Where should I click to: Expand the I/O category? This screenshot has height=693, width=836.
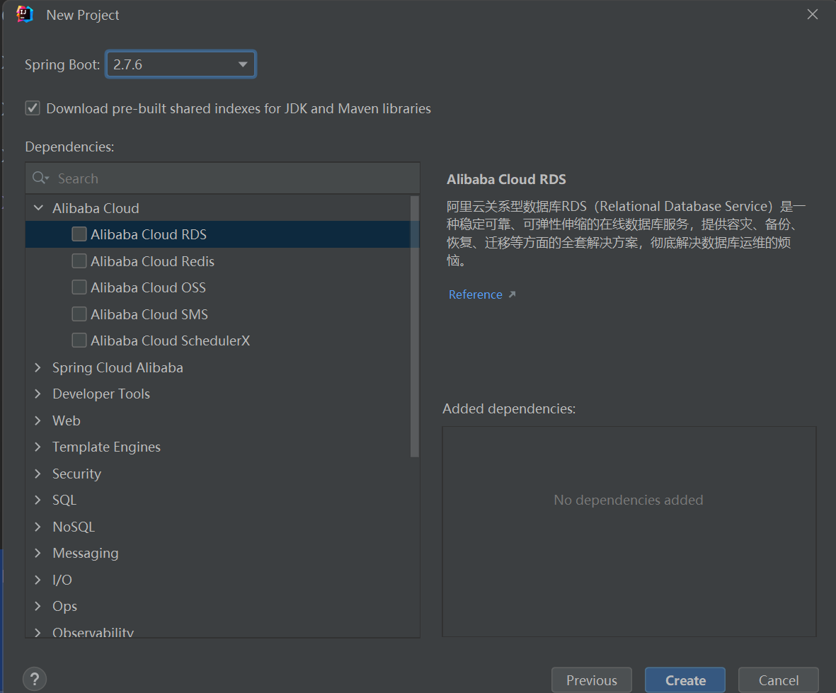click(x=38, y=580)
